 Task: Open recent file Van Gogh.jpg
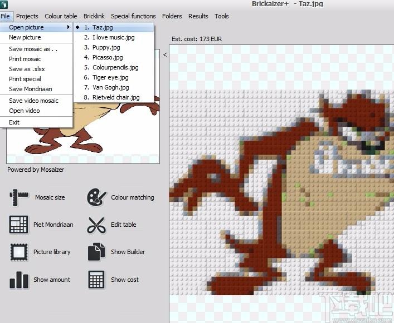point(114,87)
